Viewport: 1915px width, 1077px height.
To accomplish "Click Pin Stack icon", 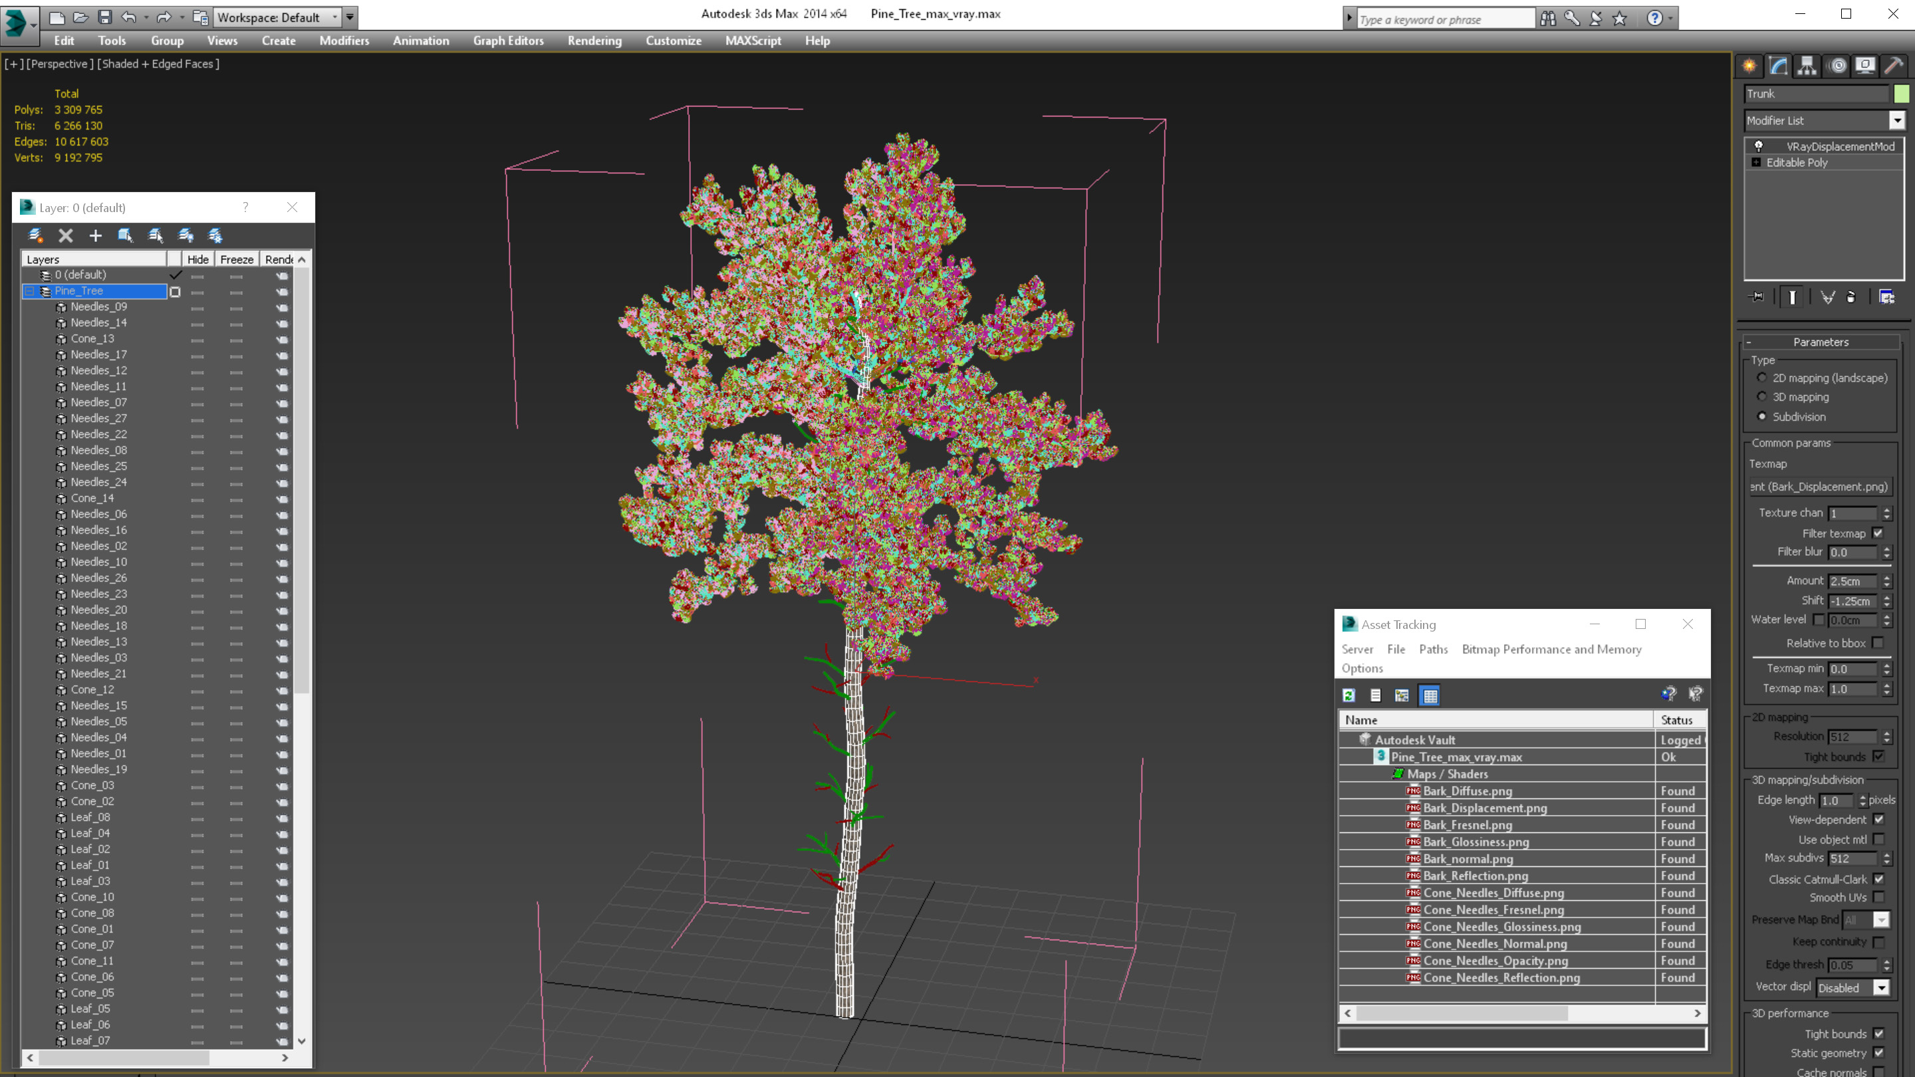I will (1757, 297).
